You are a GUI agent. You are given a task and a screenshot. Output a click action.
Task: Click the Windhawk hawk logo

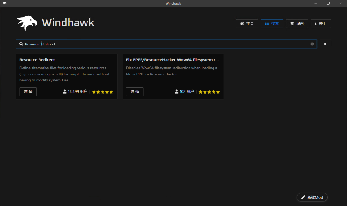pos(27,23)
